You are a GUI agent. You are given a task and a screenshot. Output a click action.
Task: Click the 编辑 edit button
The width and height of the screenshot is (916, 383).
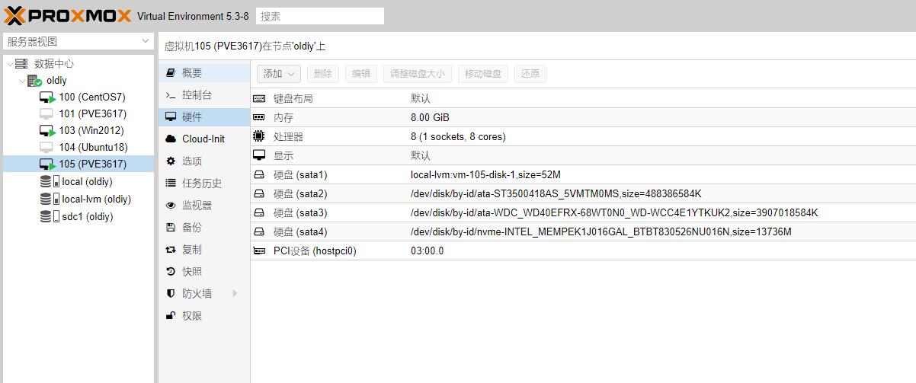point(361,74)
